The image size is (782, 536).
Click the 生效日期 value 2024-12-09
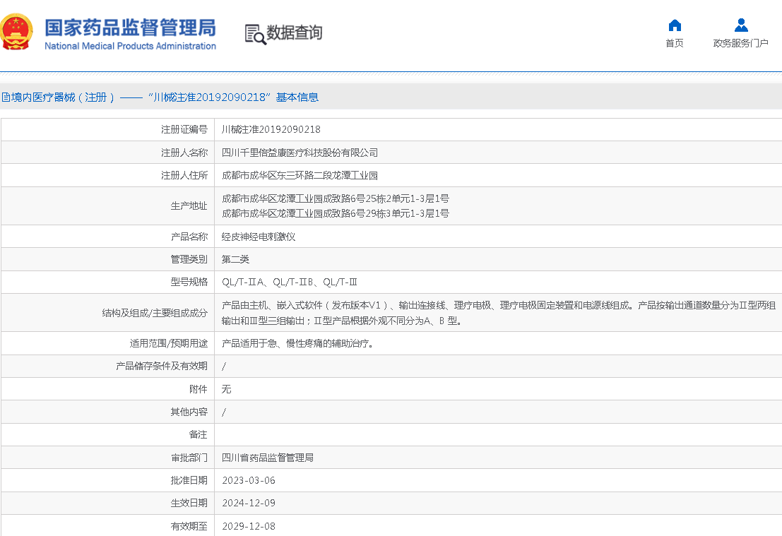(249, 504)
